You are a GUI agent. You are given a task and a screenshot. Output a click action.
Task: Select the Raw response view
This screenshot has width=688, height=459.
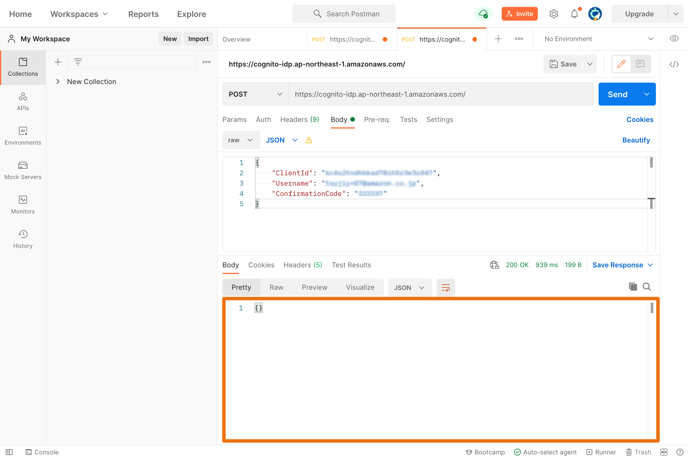pyautogui.click(x=276, y=287)
